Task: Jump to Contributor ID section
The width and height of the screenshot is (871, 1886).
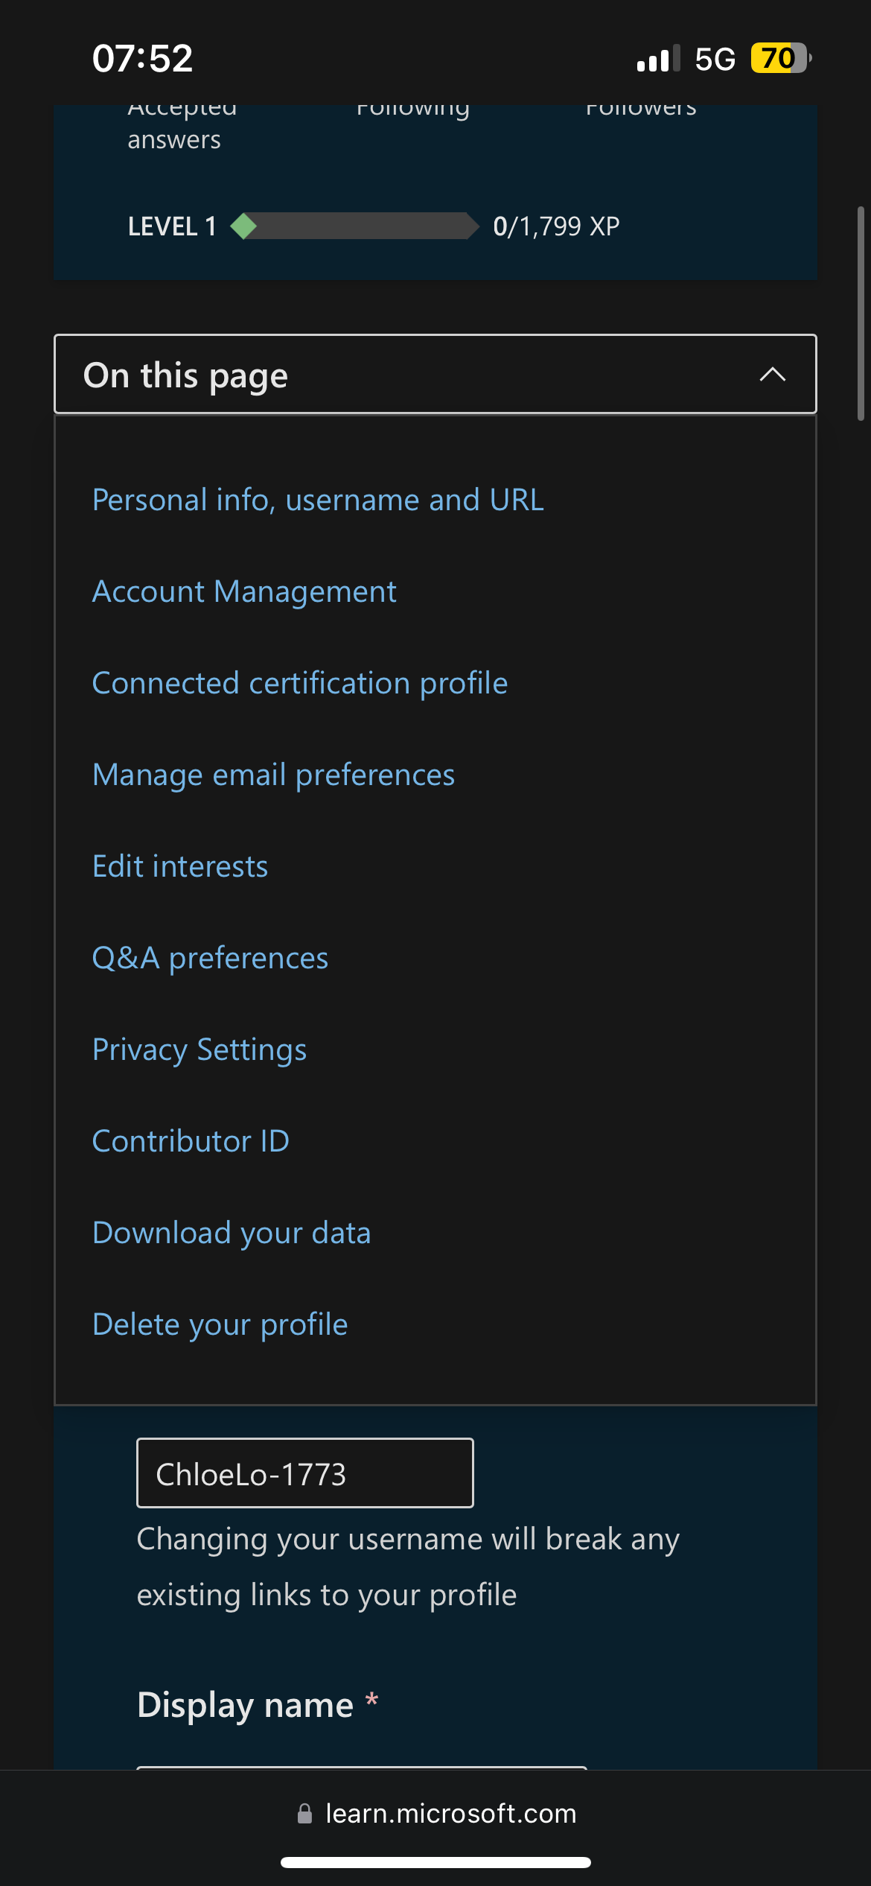Action: [191, 1141]
